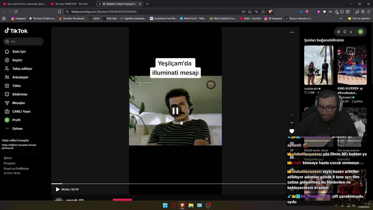Expand hidden bookmarks with double chevron
Image resolution: width=373 pixels, height=210 pixels.
click(x=341, y=18)
